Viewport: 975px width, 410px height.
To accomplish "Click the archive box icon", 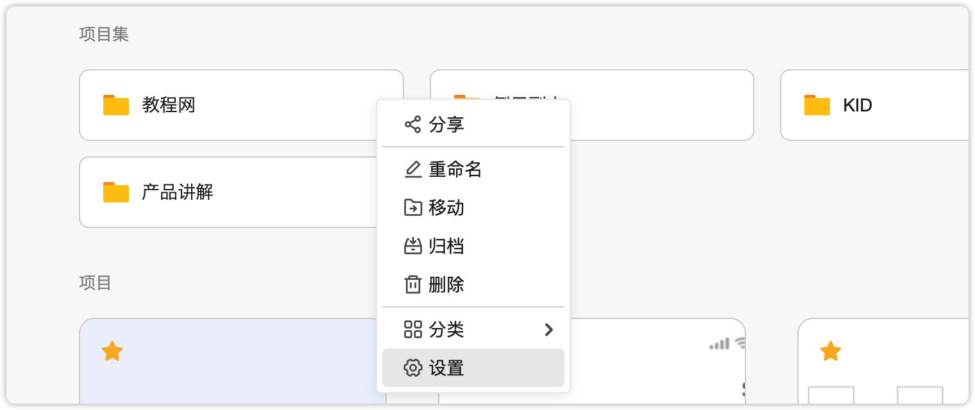I will [x=412, y=246].
